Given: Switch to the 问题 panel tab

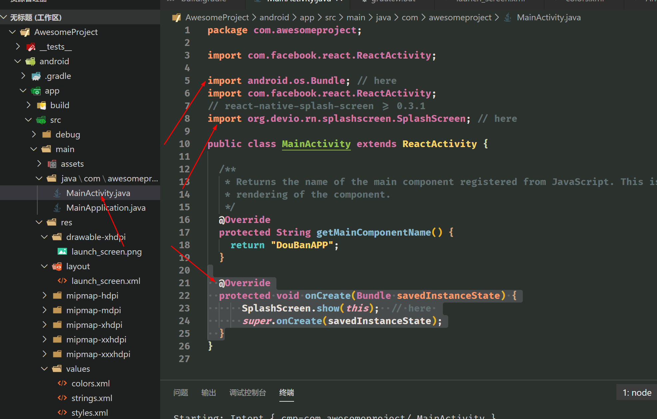Looking at the screenshot, I should (x=181, y=393).
